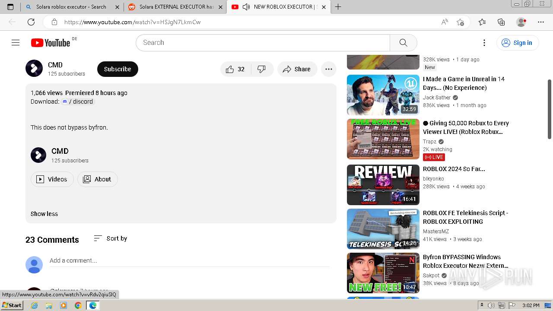Open Edge favorites list
This screenshot has width=553, height=311.
click(x=482, y=22)
